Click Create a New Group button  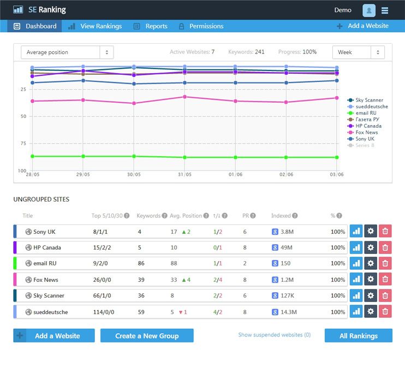[147, 335]
